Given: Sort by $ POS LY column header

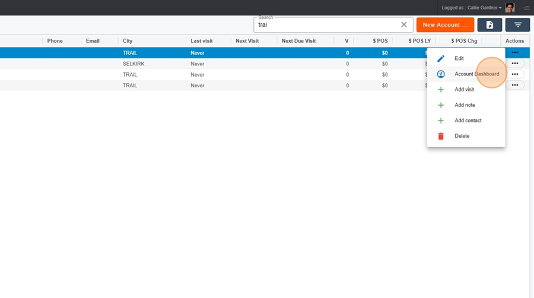Looking at the screenshot, I should (x=419, y=41).
